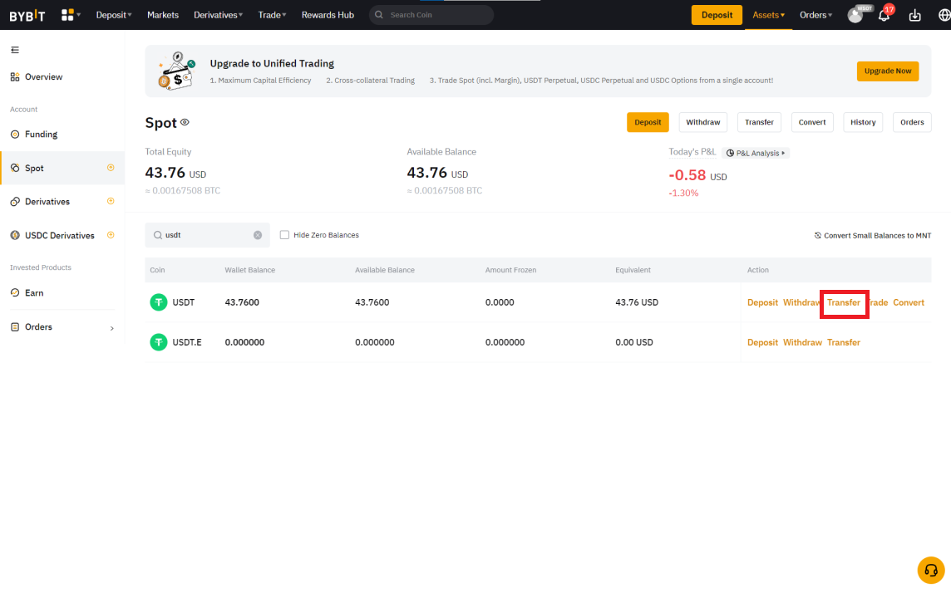
Task: Click the 43.76 USD equivalent cell
Action: 637,302
